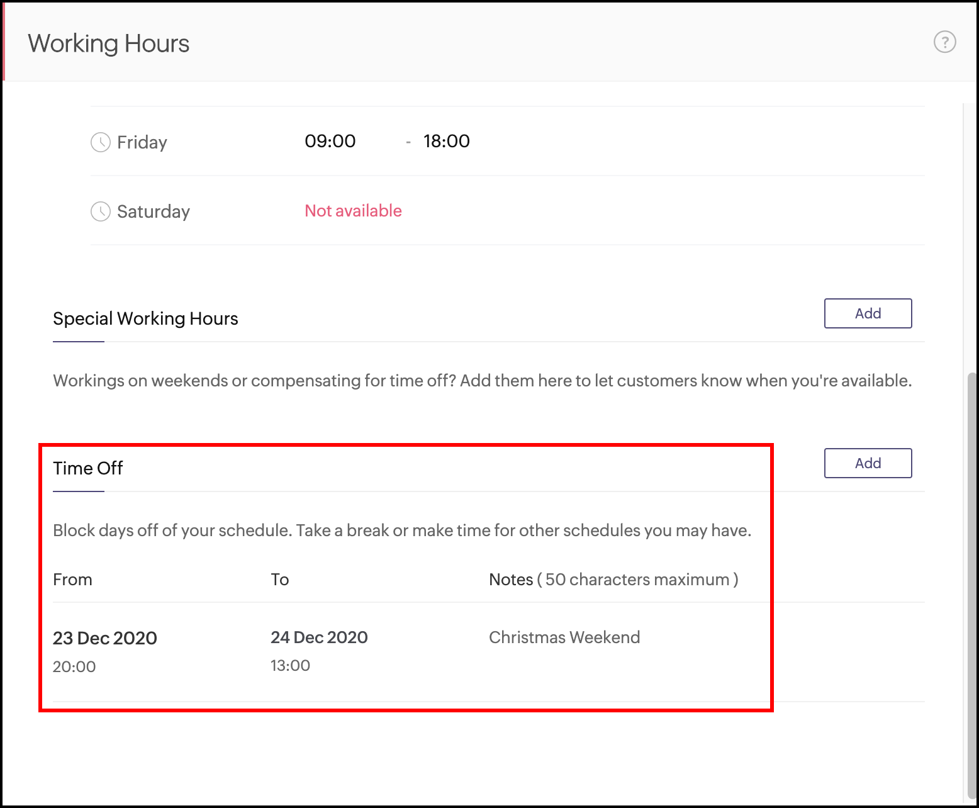Viewport: 979px width, 808px height.
Task: Select the Saturday row label
Action: 154,211
